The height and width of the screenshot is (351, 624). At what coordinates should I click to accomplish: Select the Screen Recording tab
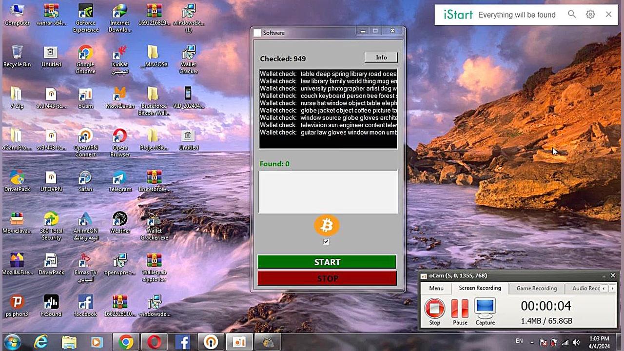480,288
